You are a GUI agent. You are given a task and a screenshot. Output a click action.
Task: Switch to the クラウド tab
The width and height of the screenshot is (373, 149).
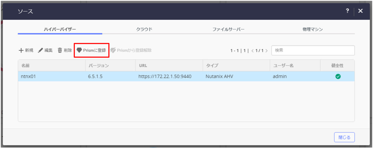144,29
